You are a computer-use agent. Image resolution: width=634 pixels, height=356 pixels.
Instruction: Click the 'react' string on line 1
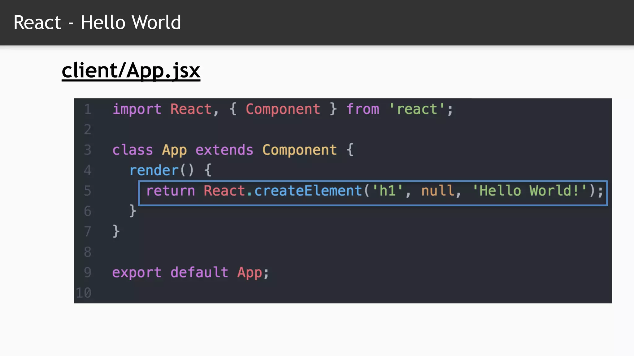coord(417,109)
